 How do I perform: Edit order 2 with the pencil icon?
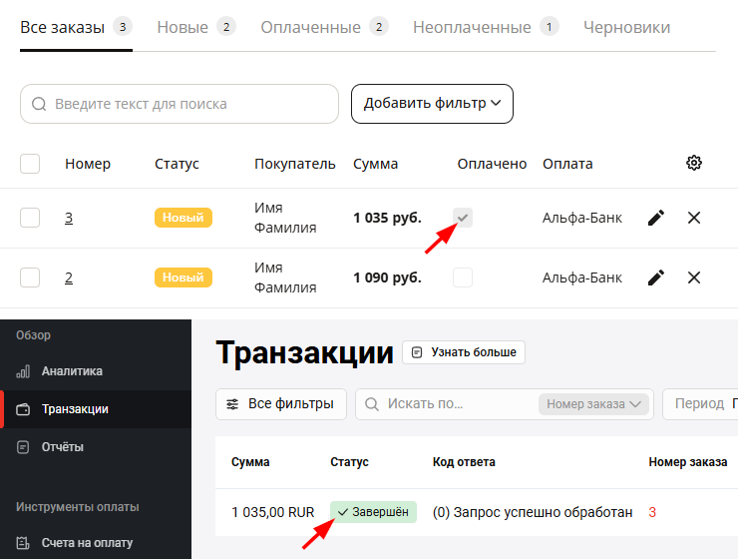[x=656, y=278]
